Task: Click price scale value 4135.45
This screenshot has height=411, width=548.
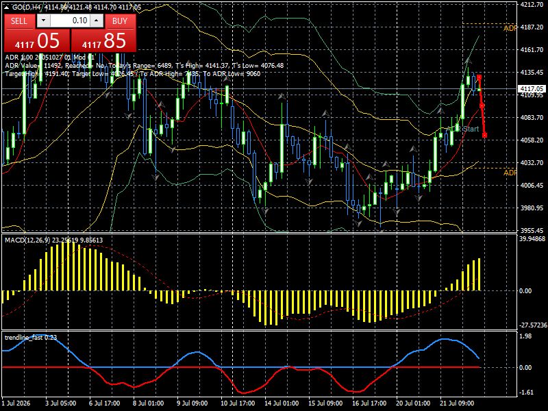Action: 532,73
